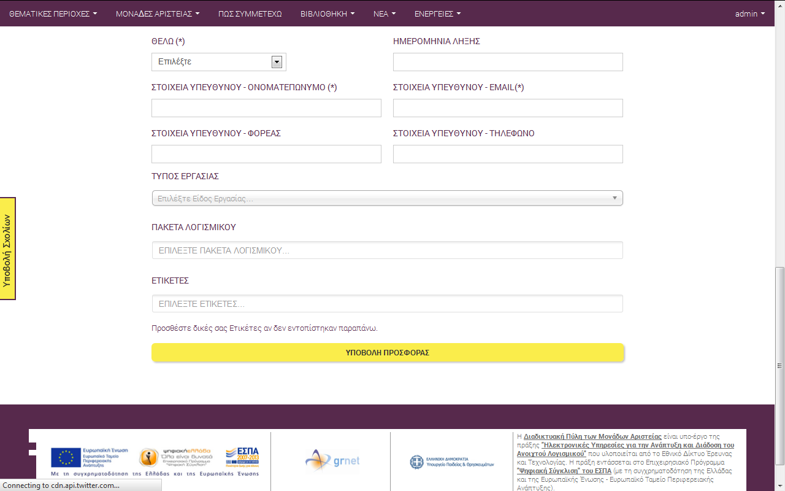The height and width of the screenshot is (491, 785).
Task: Click the ΕΣΠΑ 2007-2013 logo
Action: coord(242,458)
